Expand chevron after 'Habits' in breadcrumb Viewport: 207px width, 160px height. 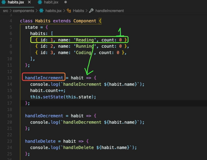[87, 11]
